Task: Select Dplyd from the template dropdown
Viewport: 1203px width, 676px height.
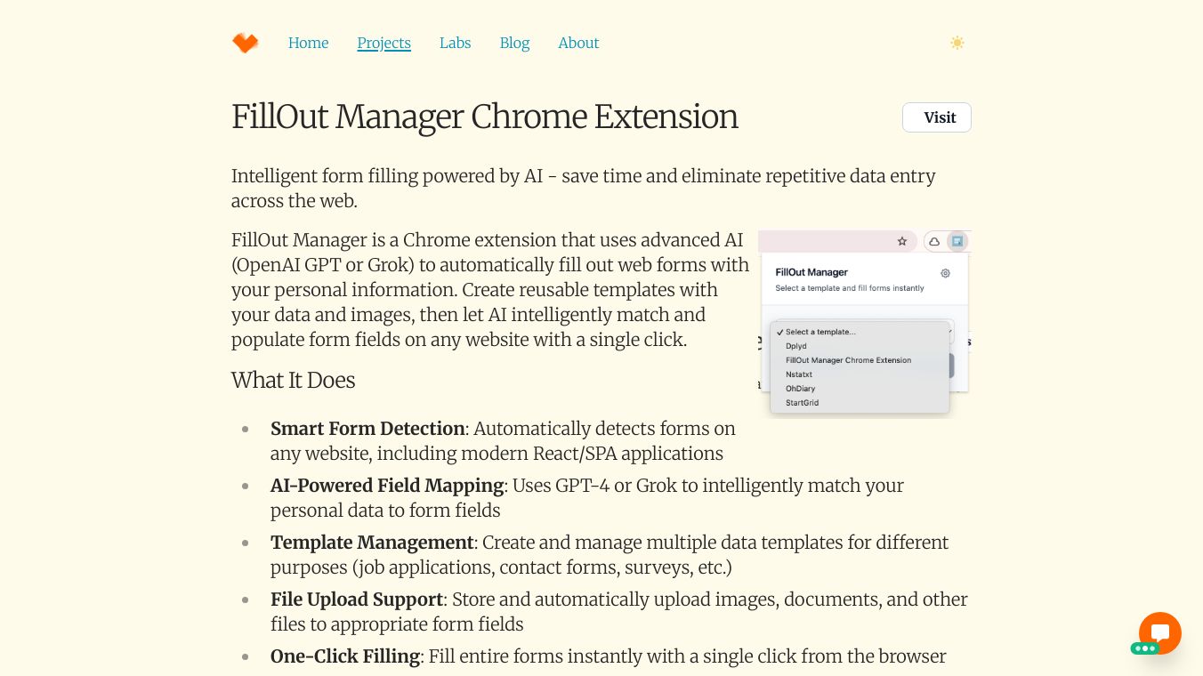Action: pos(796,346)
